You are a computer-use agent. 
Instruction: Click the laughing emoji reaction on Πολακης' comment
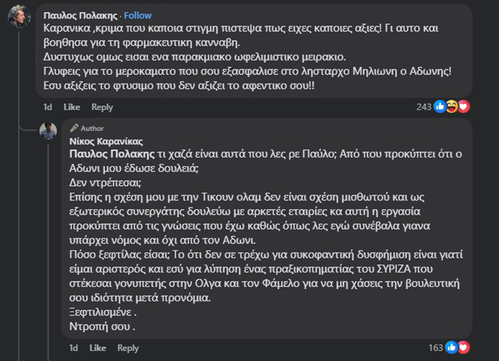452,107
